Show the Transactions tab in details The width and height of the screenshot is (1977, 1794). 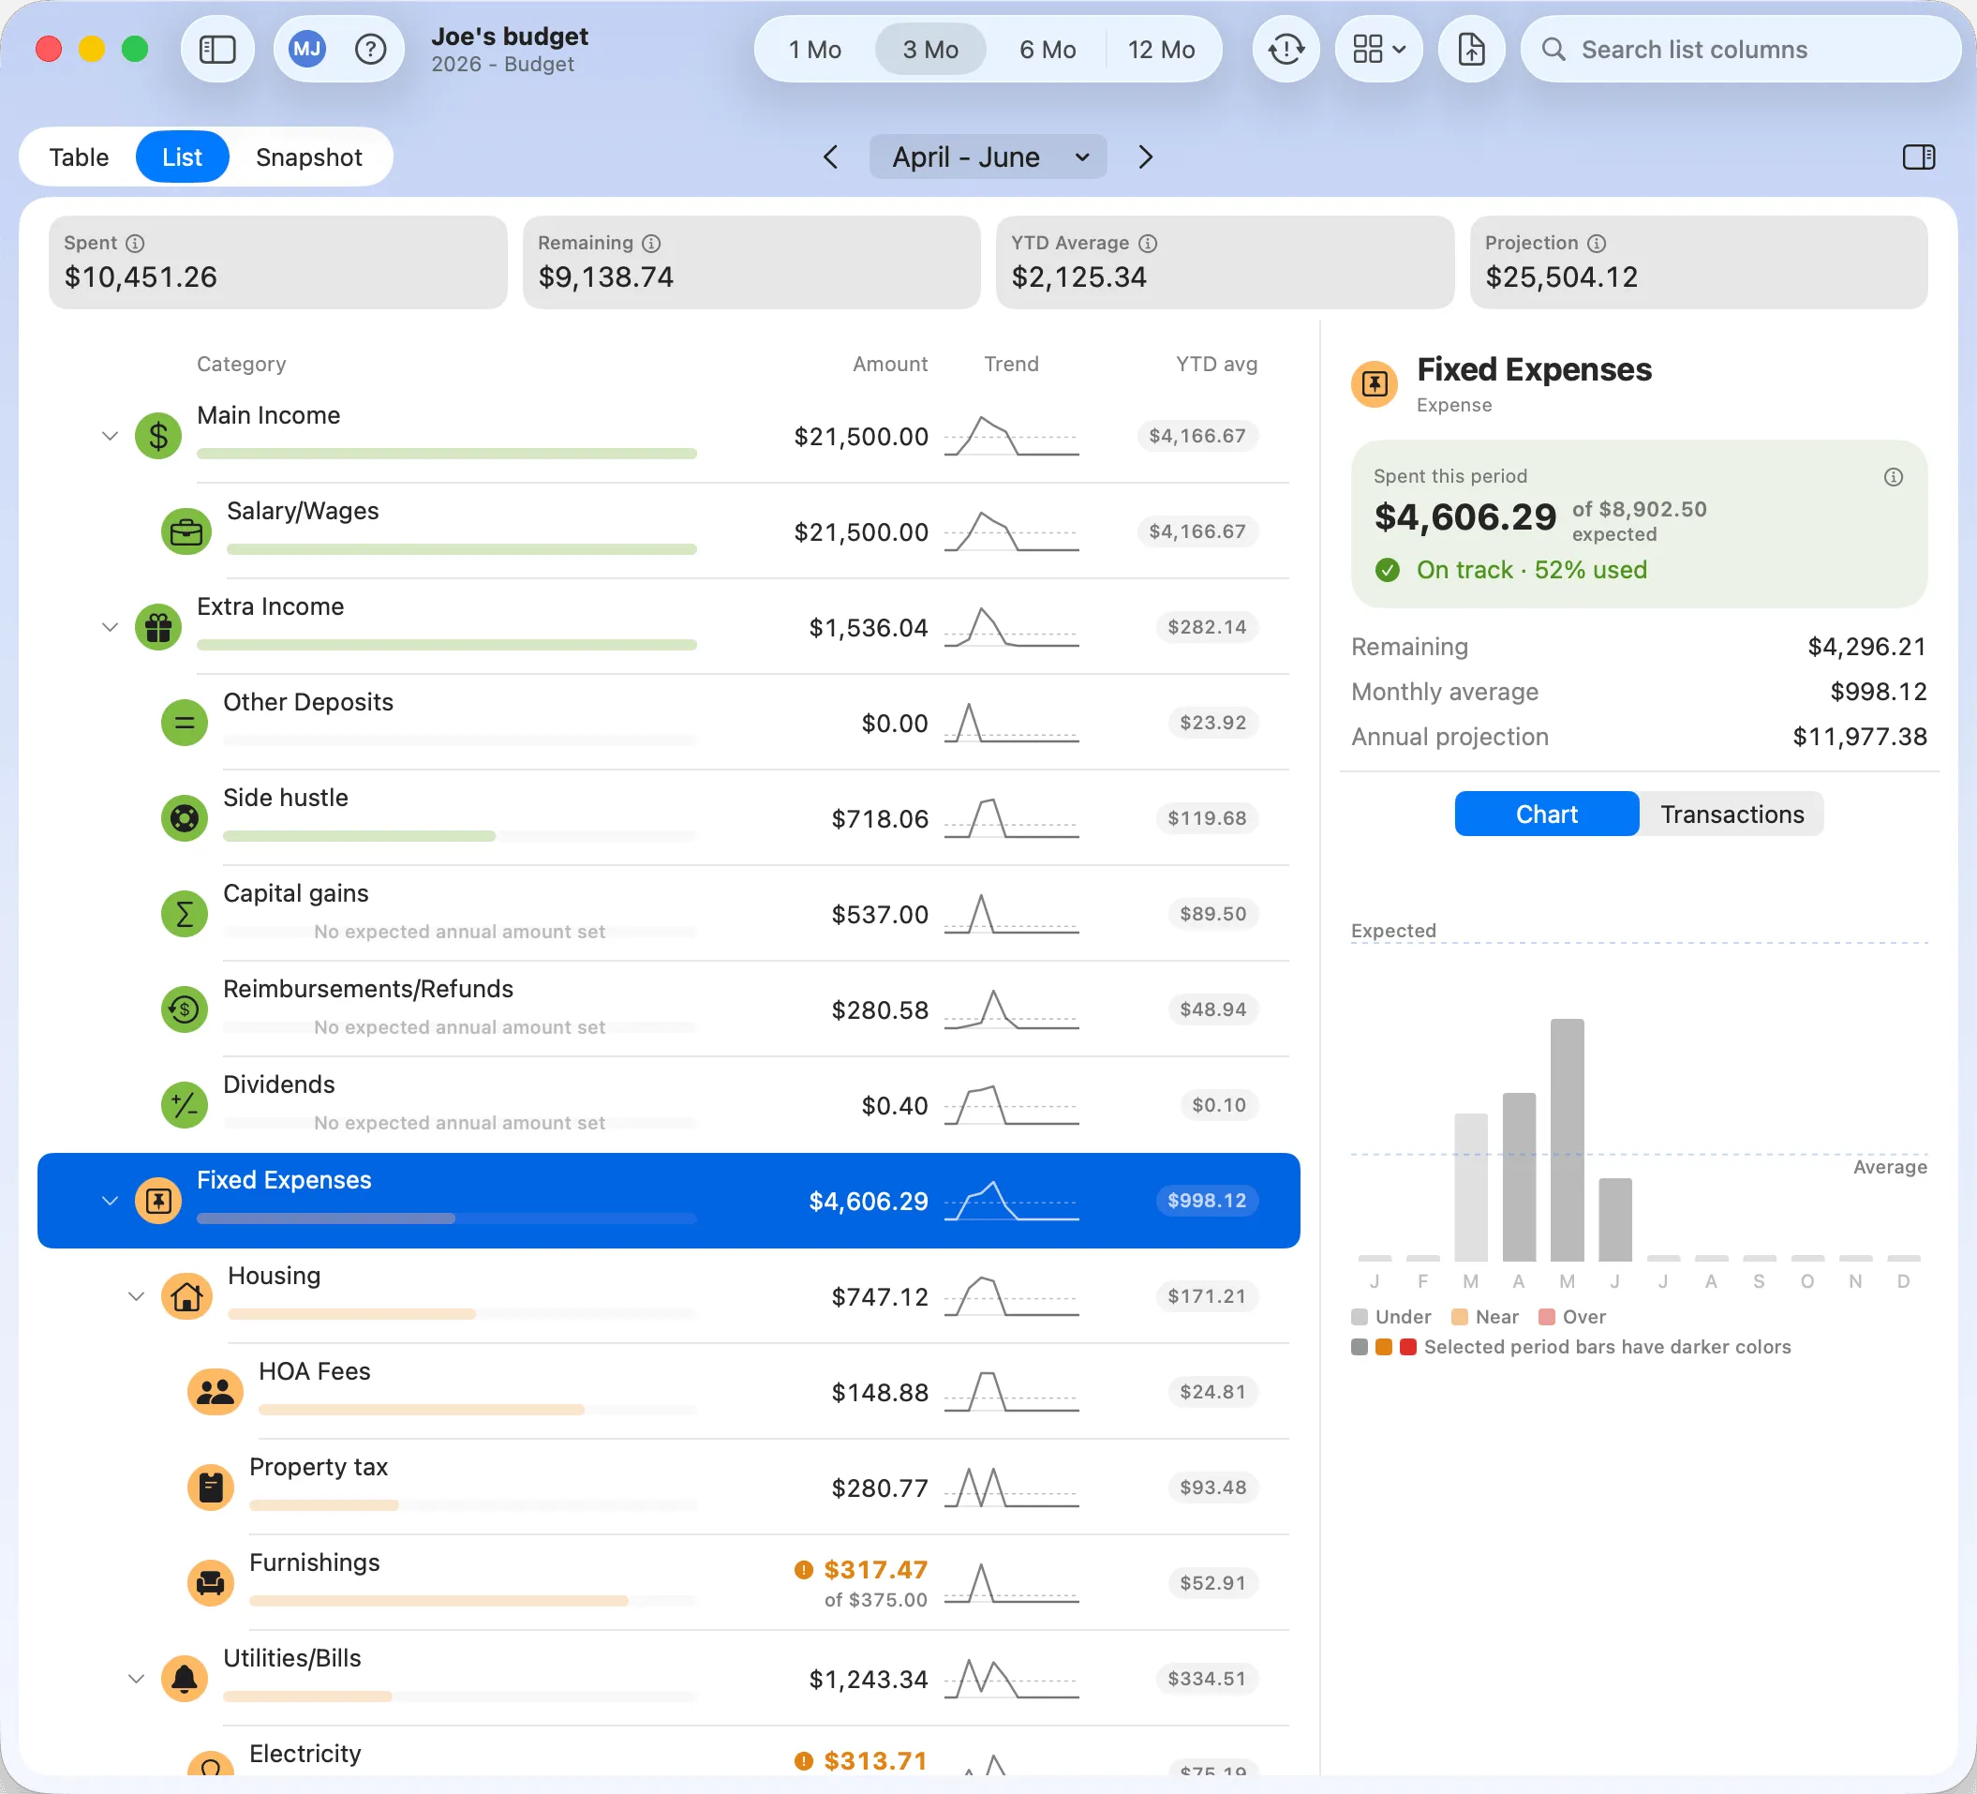1732,815
